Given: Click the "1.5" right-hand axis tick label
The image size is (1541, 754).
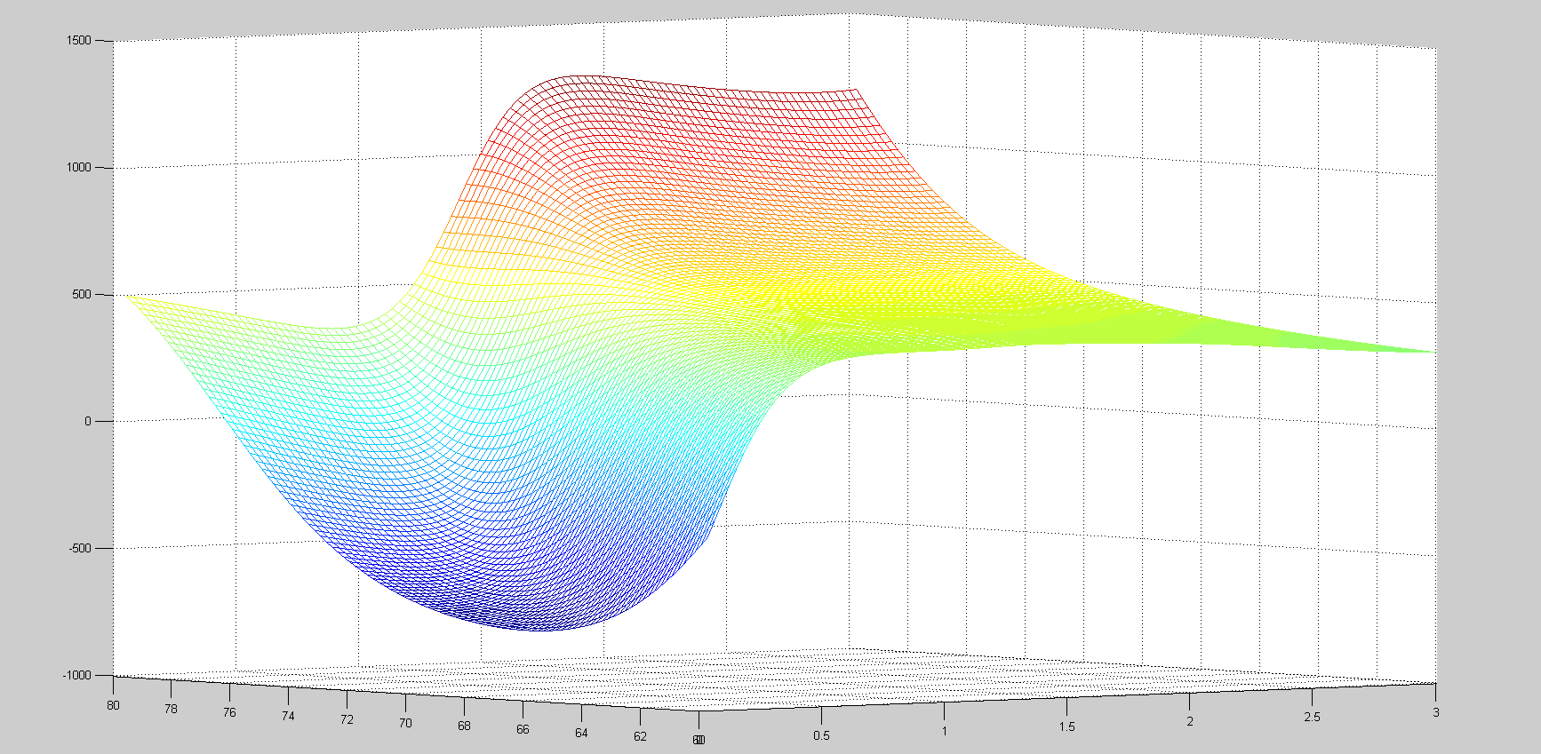Looking at the screenshot, I should pos(1066,727).
